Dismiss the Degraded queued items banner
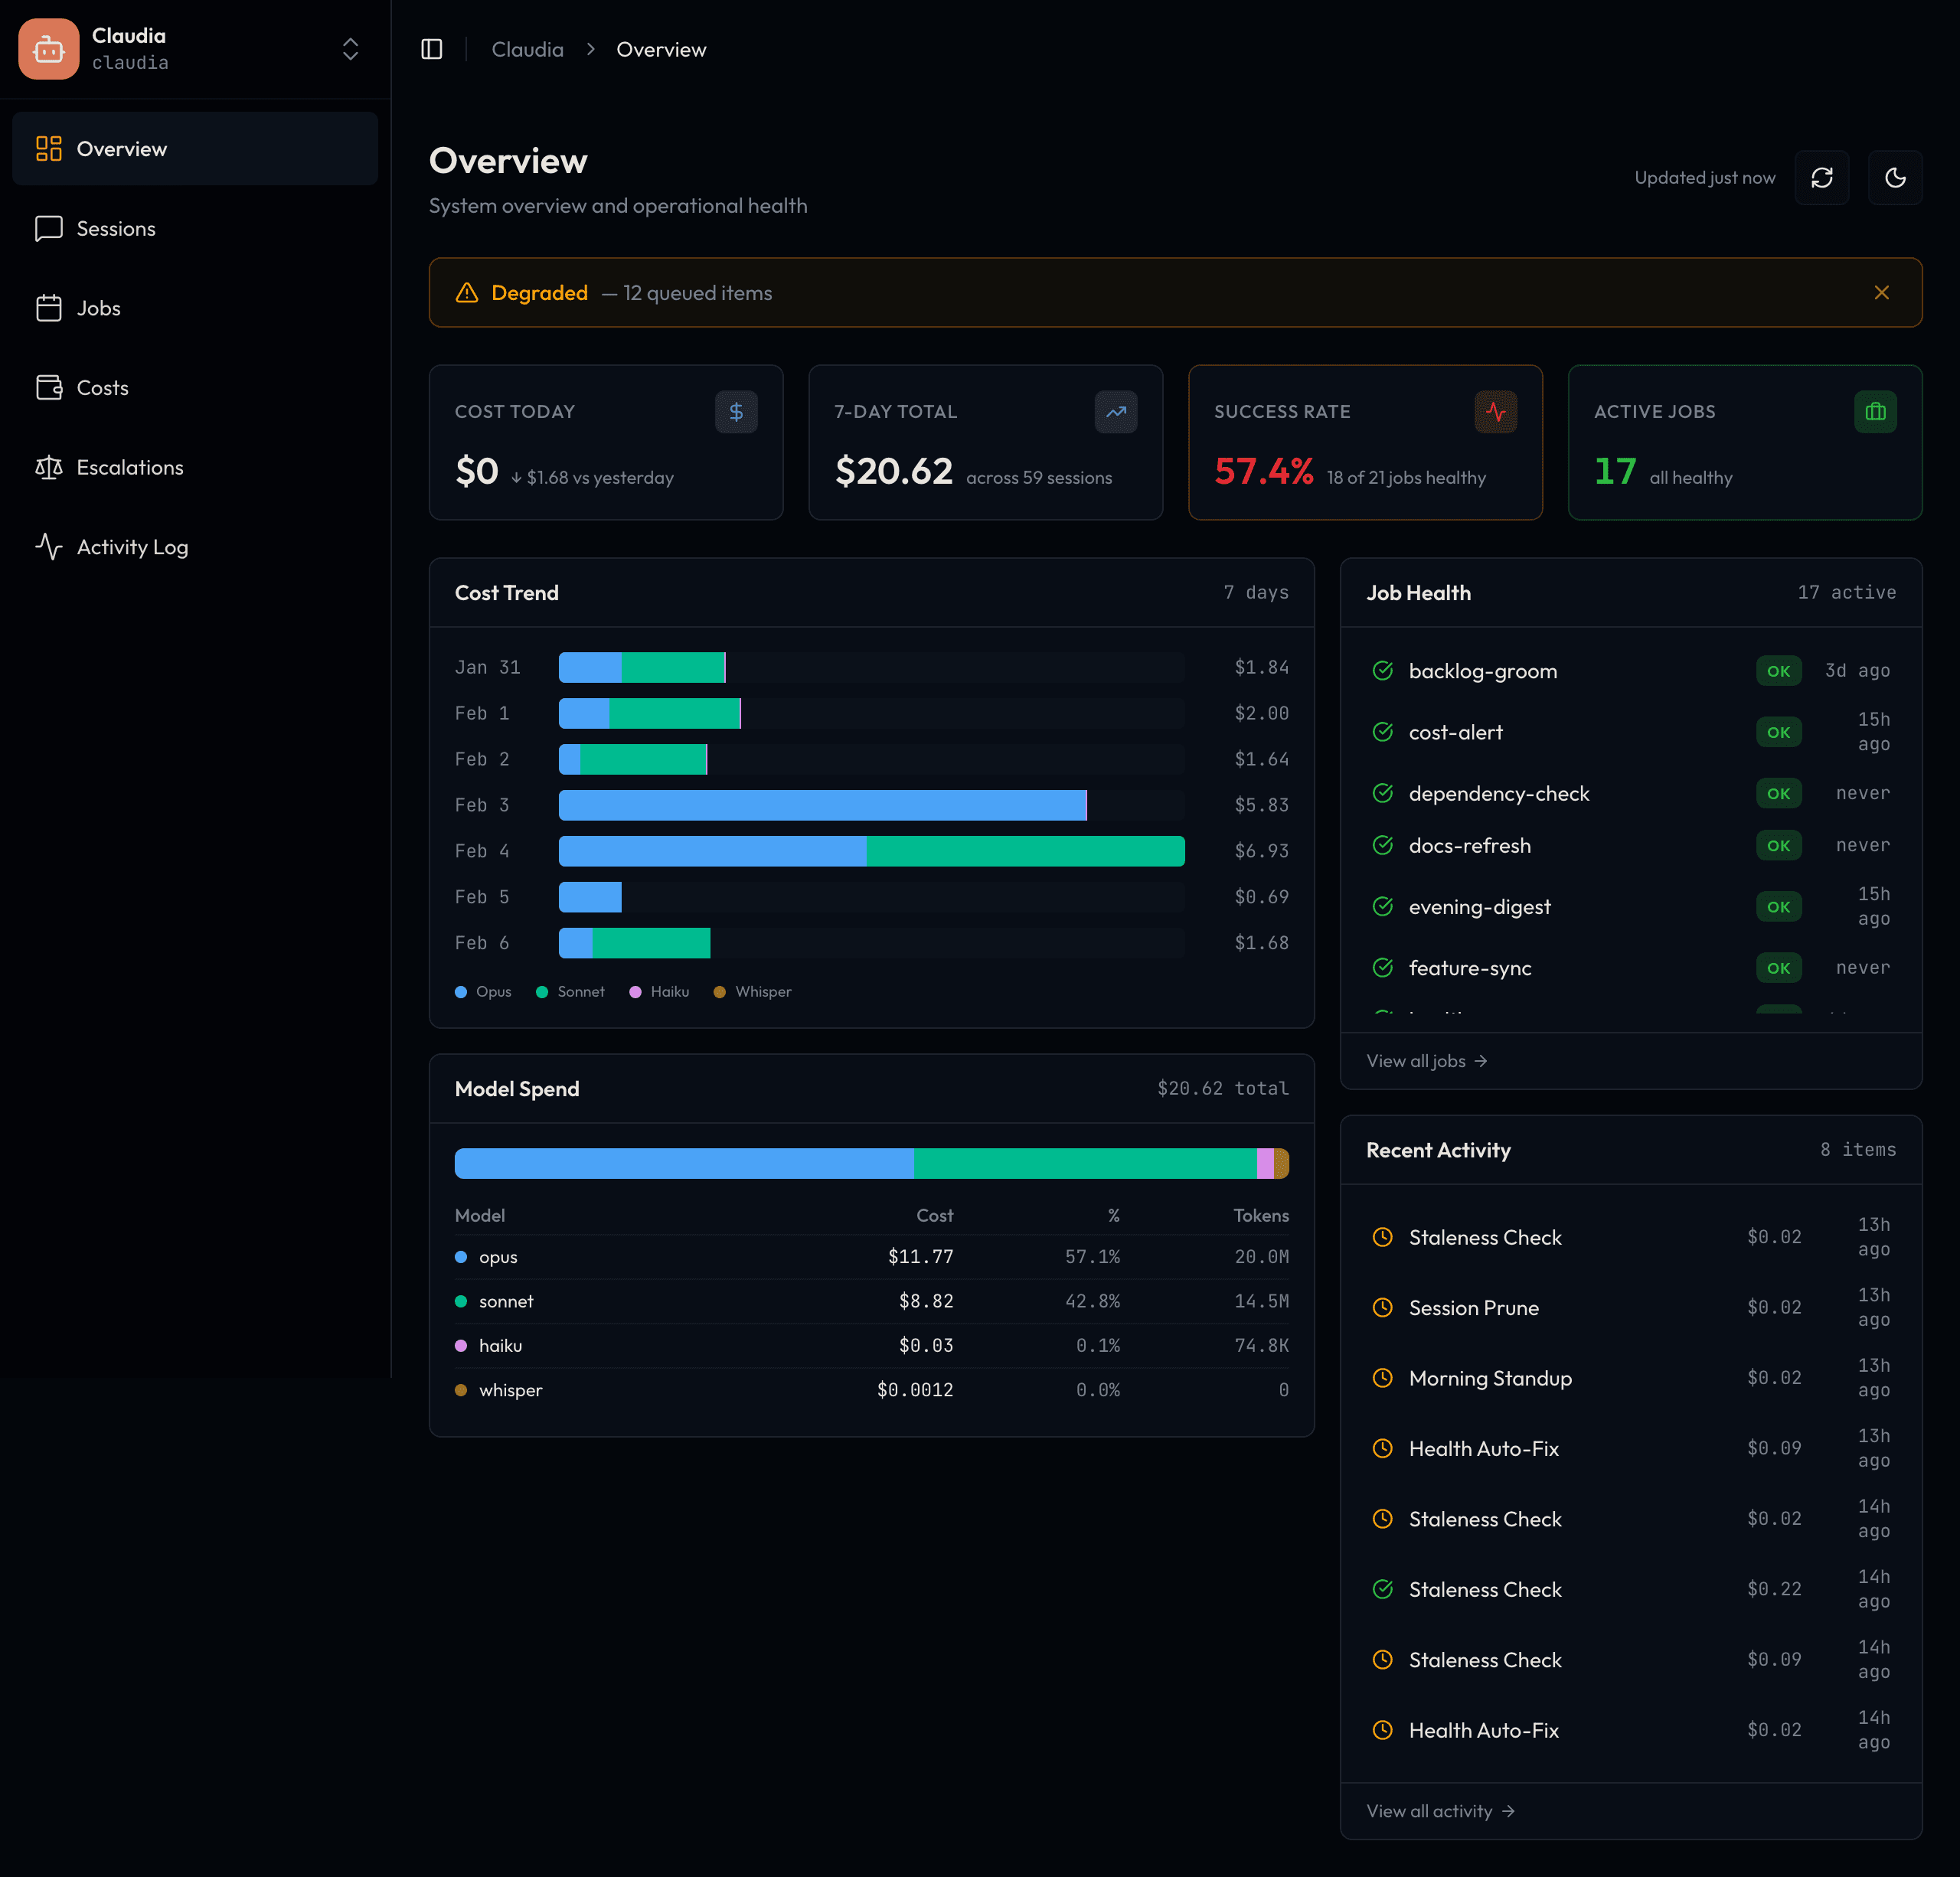 [1882, 292]
